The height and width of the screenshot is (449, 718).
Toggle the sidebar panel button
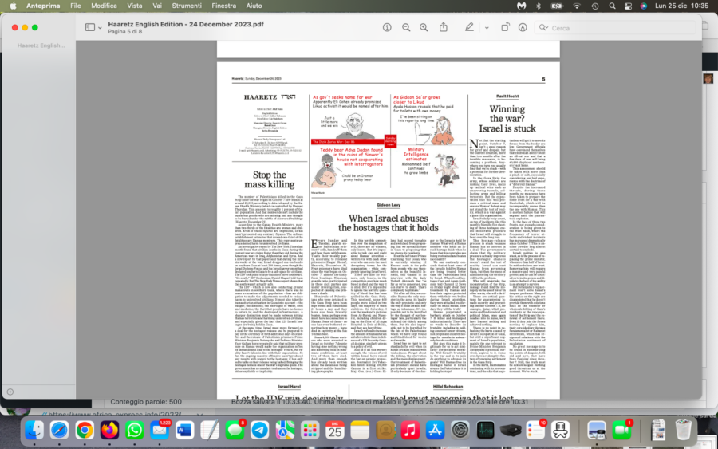pyautogui.click(x=89, y=27)
